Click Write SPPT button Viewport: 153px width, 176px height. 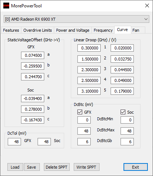click(x=87, y=167)
